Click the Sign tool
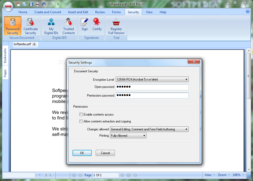 click(x=85, y=24)
